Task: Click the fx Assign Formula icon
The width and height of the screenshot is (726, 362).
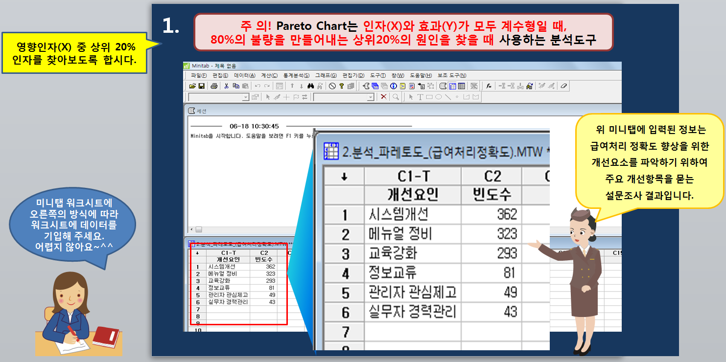Action: point(489,86)
